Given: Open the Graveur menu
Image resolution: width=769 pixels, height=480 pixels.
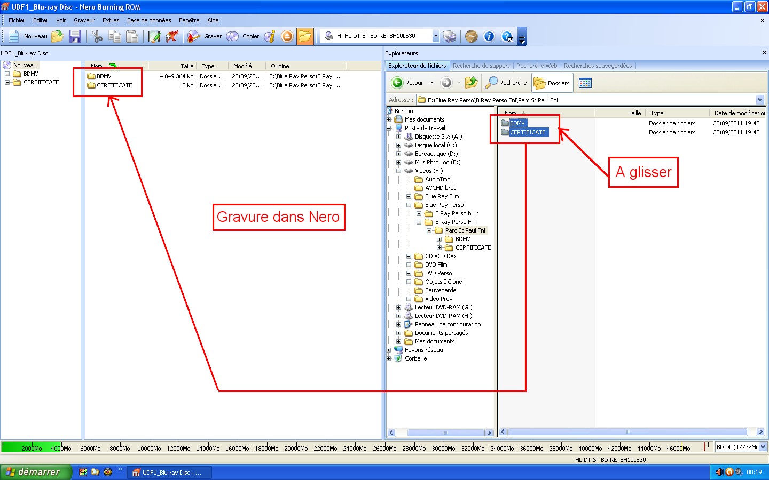Looking at the screenshot, I should click(84, 20).
